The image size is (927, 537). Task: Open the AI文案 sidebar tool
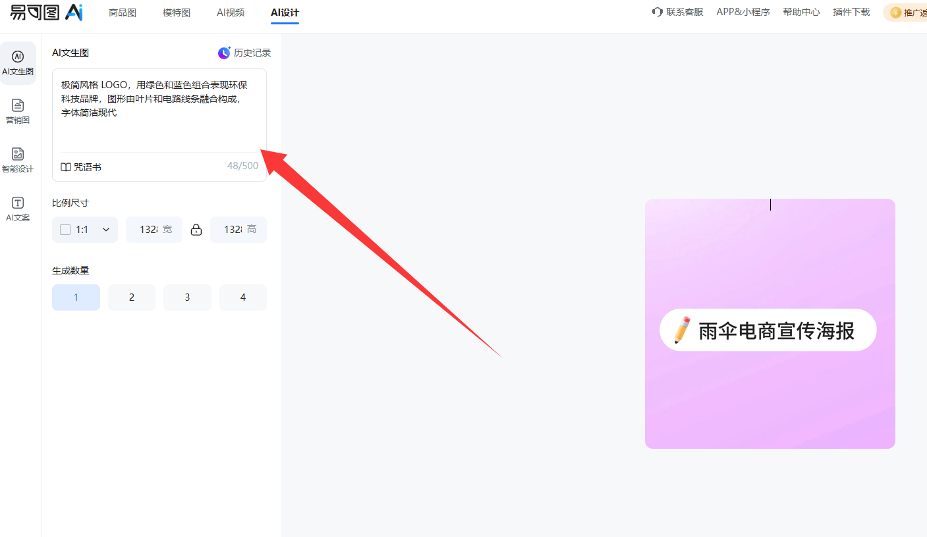pyautogui.click(x=18, y=203)
